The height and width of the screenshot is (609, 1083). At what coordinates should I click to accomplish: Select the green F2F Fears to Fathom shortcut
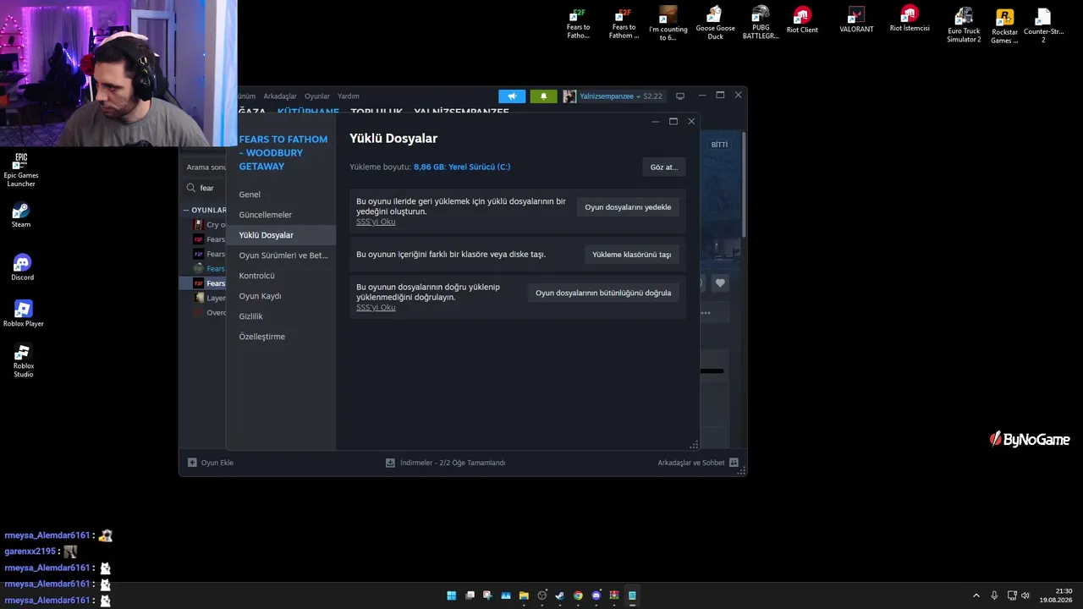(x=579, y=23)
